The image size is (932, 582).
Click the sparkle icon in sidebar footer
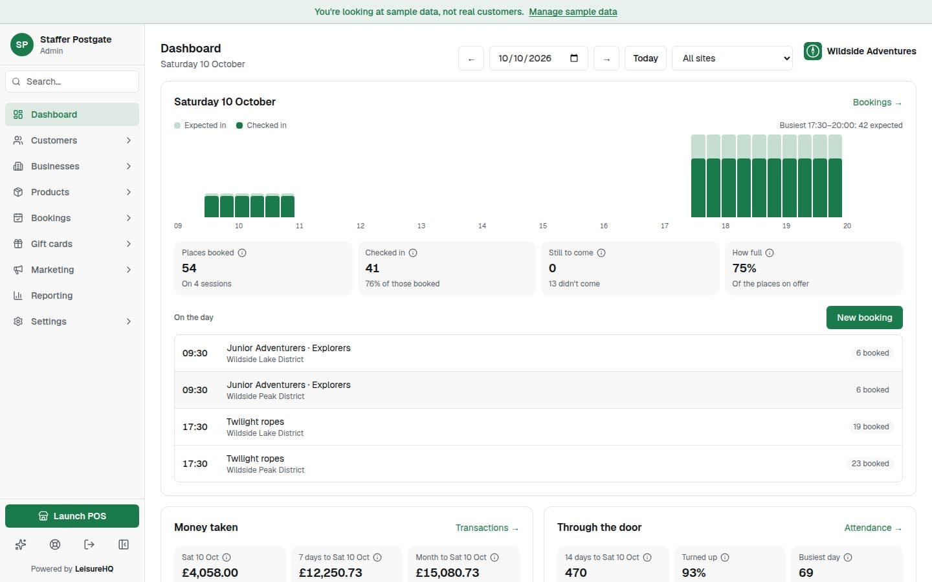(x=21, y=544)
